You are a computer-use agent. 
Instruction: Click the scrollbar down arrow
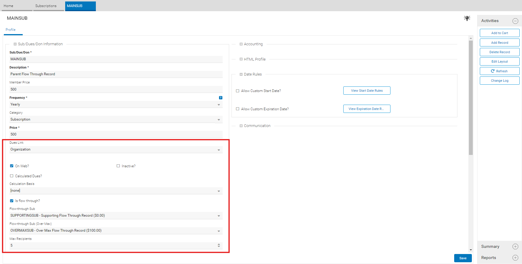click(471, 250)
